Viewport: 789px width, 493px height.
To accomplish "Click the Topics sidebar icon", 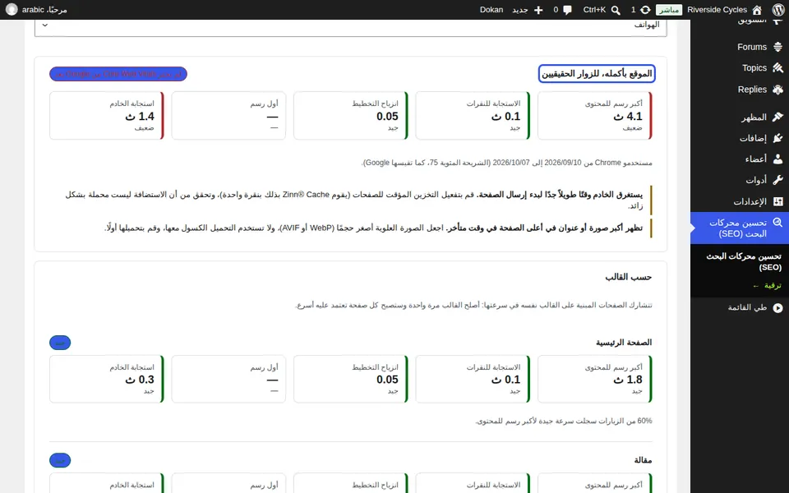I will click(778, 68).
